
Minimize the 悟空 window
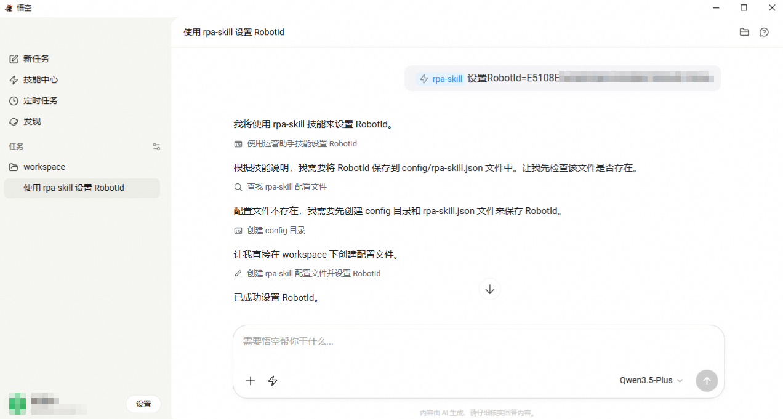pyautogui.click(x=716, y=8)
